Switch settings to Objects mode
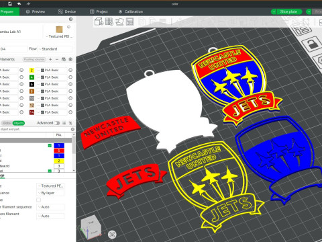 (x=19, y=123)
